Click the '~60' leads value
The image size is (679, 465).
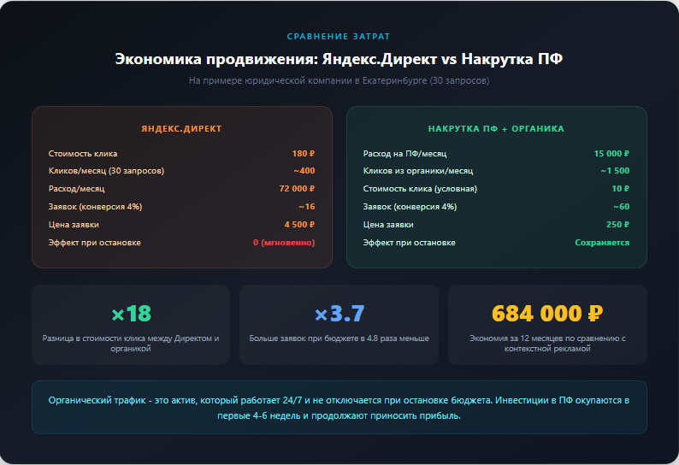(x=622, y=207)
